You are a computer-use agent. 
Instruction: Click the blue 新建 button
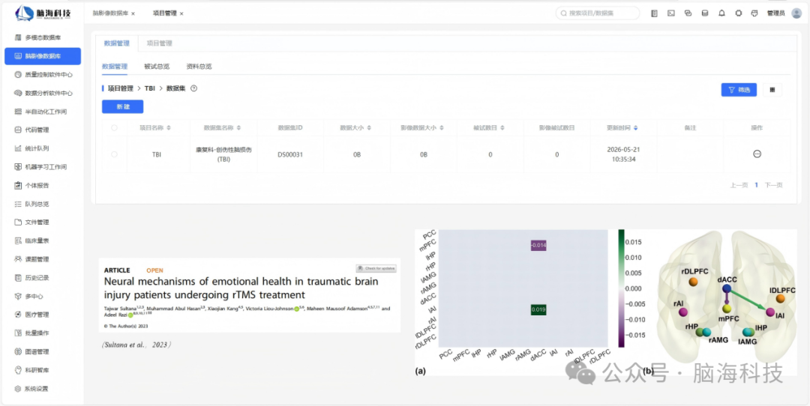pos(122,107)
